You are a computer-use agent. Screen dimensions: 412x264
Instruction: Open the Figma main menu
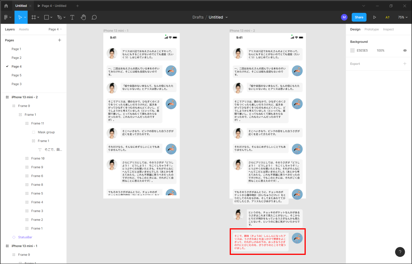pos(7,17)
